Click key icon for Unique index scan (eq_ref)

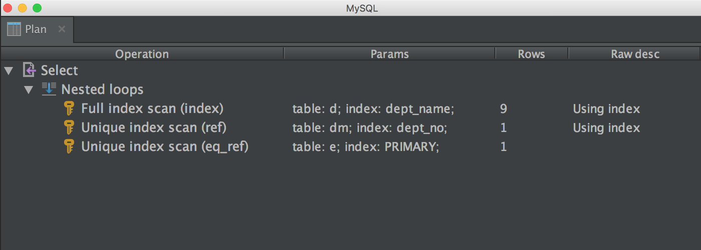tap(69, 146)
